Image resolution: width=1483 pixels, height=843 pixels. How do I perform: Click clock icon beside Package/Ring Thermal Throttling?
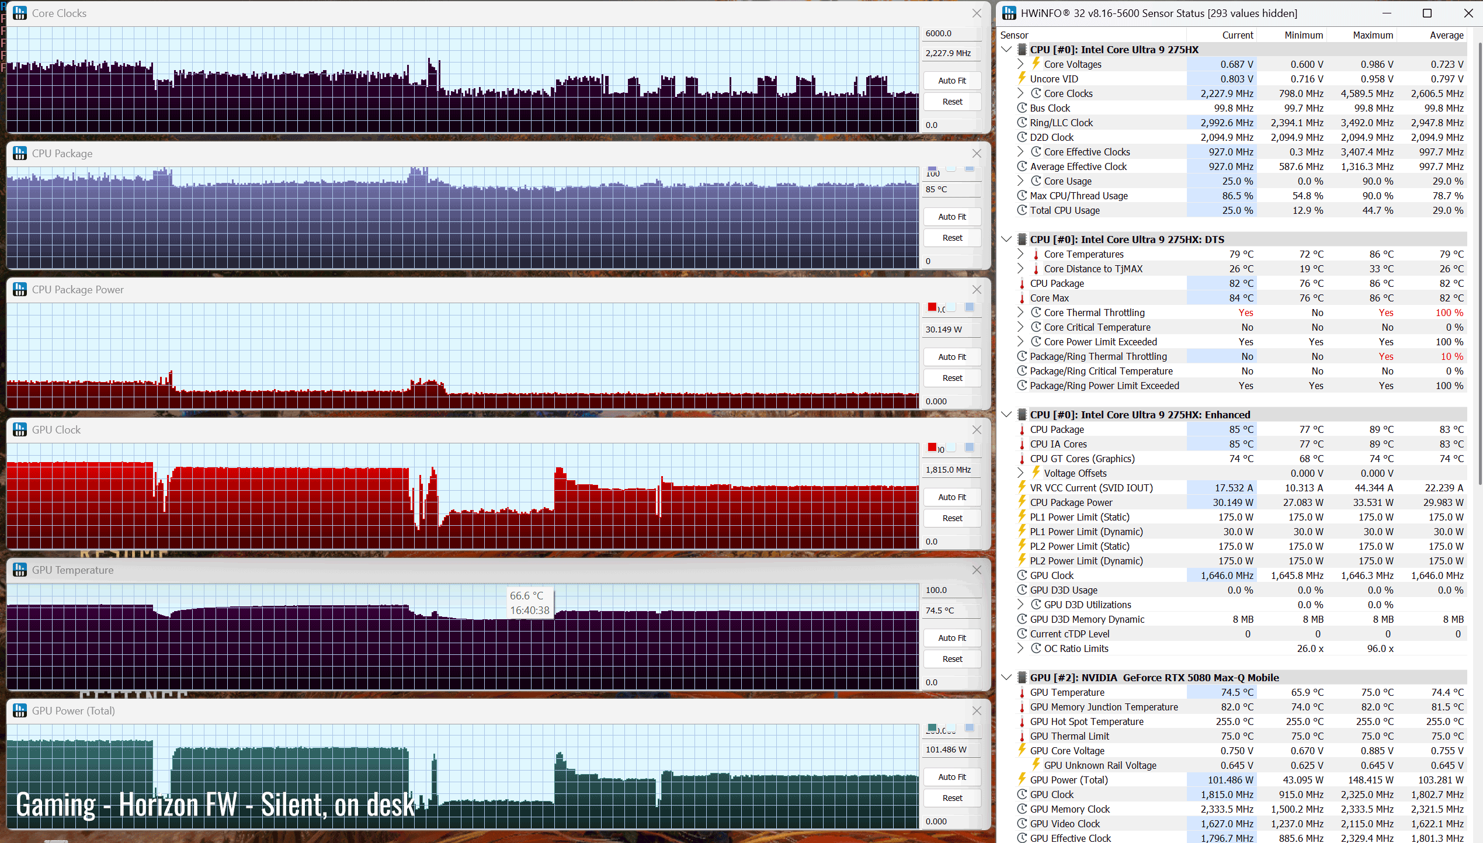[1022, 356]
